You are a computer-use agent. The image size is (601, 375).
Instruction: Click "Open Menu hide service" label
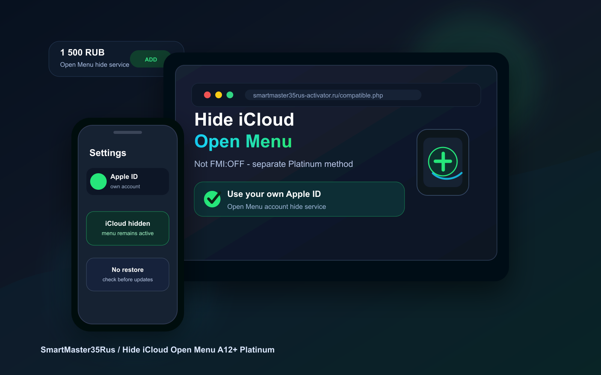tap(95, 64)
